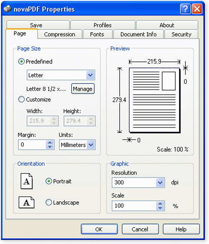This screenshot has height=244, width=209.
Task: Increase the Scale percent with up arrow
Action: (160, 203)
